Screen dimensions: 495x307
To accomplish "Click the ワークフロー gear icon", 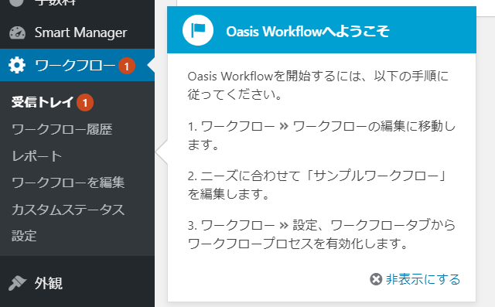I will coord(17,65).
